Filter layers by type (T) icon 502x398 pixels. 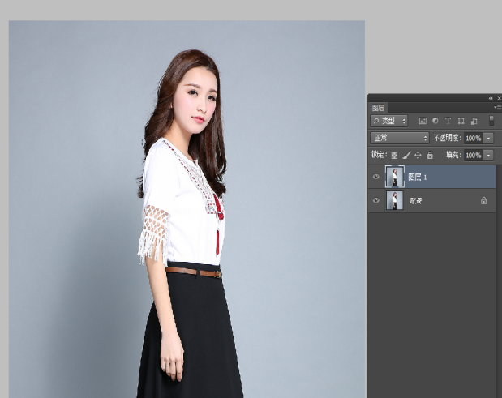tap(448, 121)
